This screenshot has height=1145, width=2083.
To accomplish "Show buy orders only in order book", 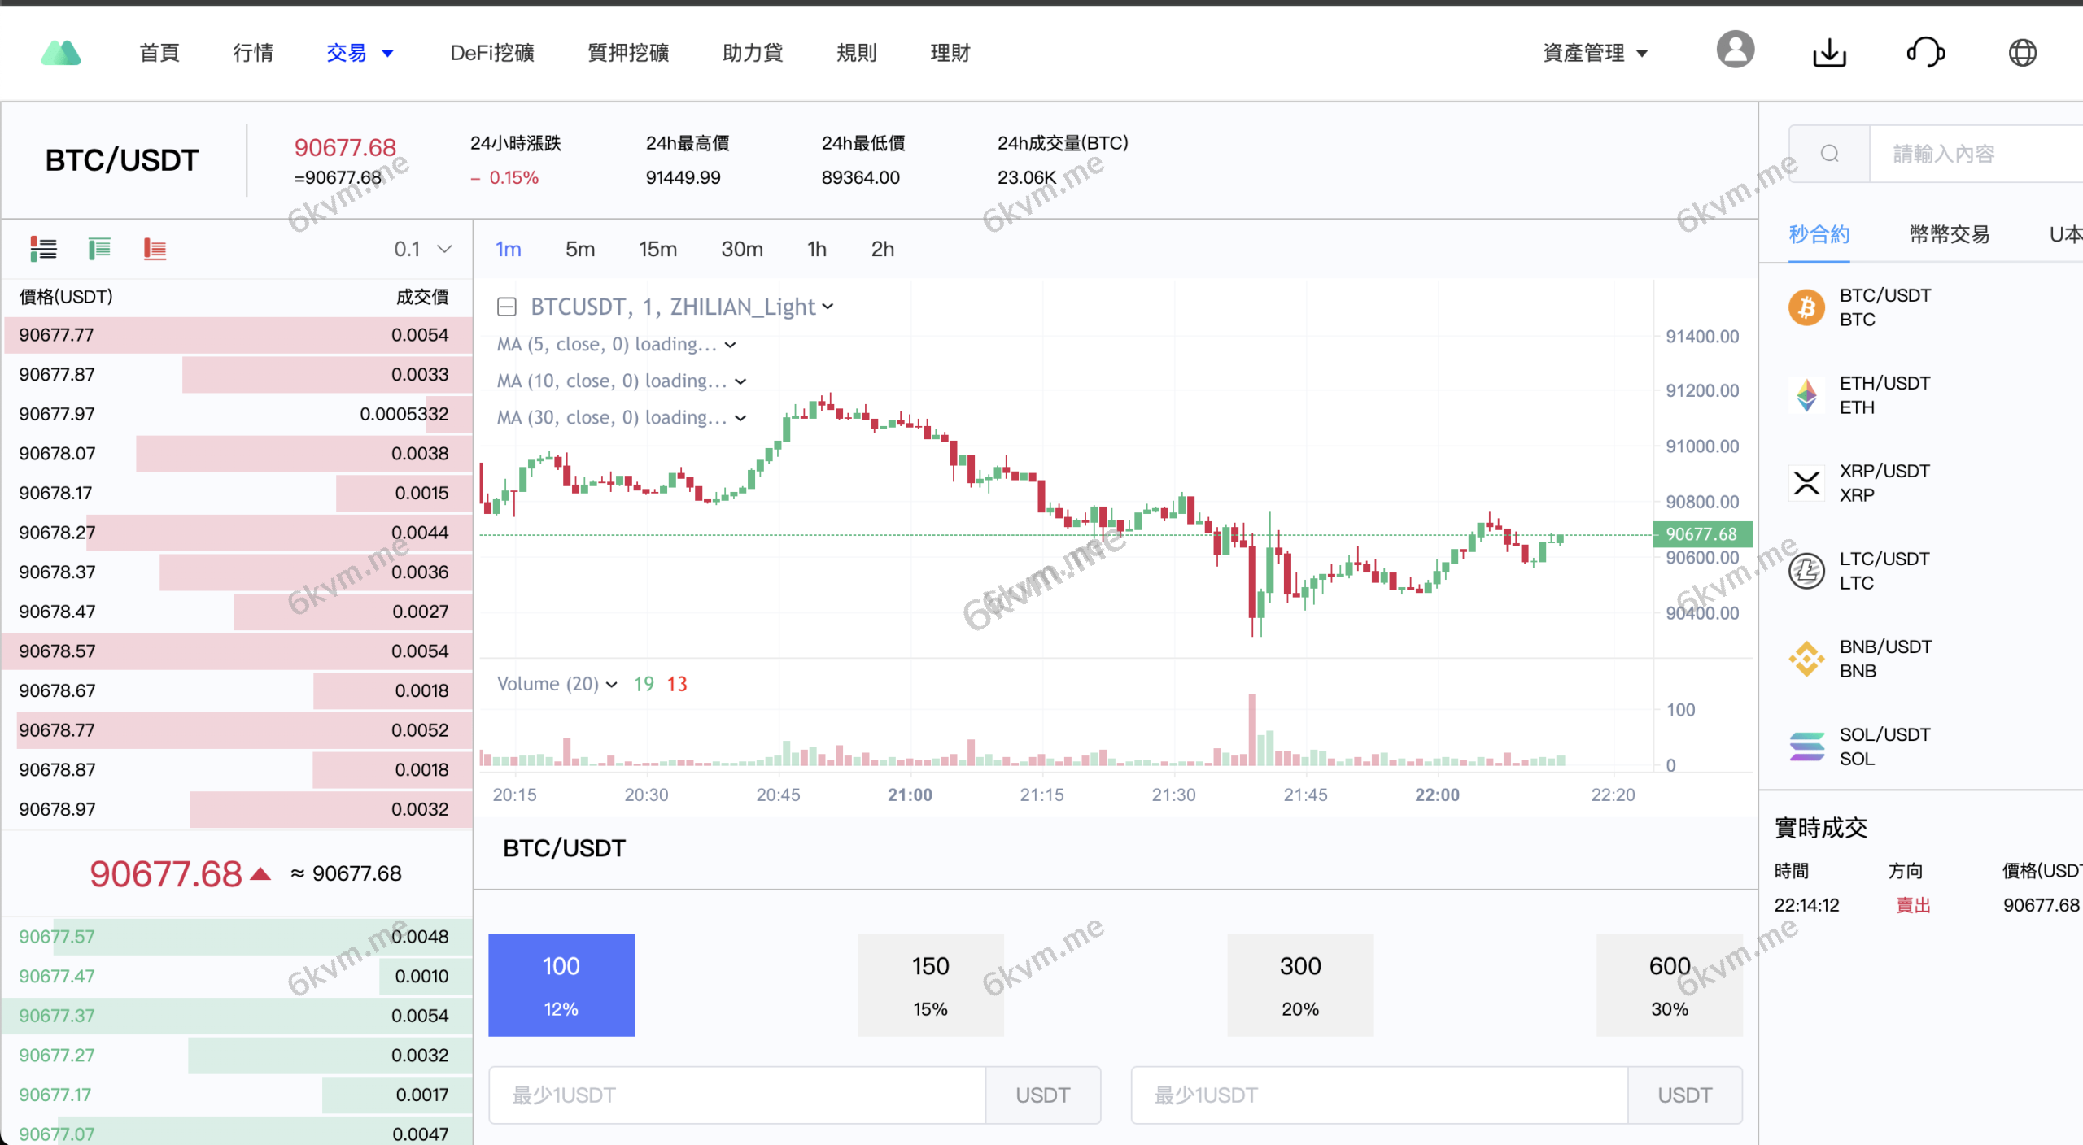I will [98, 249].
